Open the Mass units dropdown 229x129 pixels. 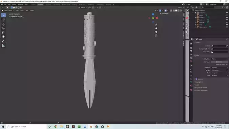click(x=220, y=73)
